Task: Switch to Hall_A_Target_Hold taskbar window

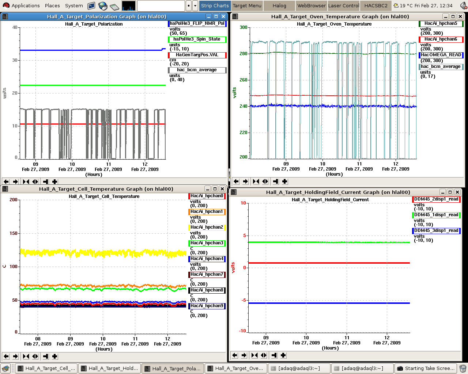Action: coord(109,368)
